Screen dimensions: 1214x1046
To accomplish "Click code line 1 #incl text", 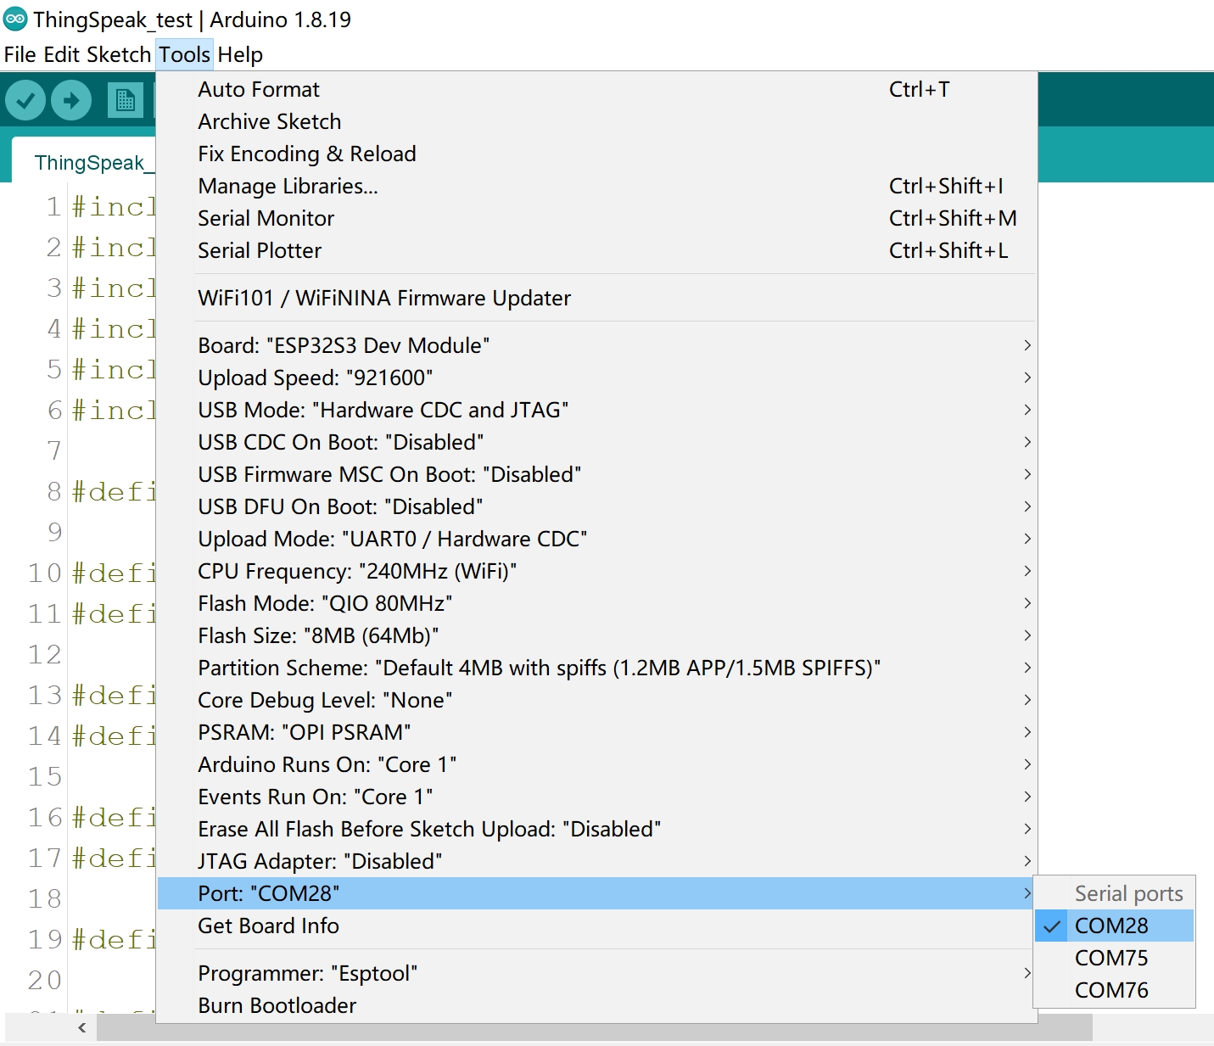I will pyautogui.click(x=114, y=206).
